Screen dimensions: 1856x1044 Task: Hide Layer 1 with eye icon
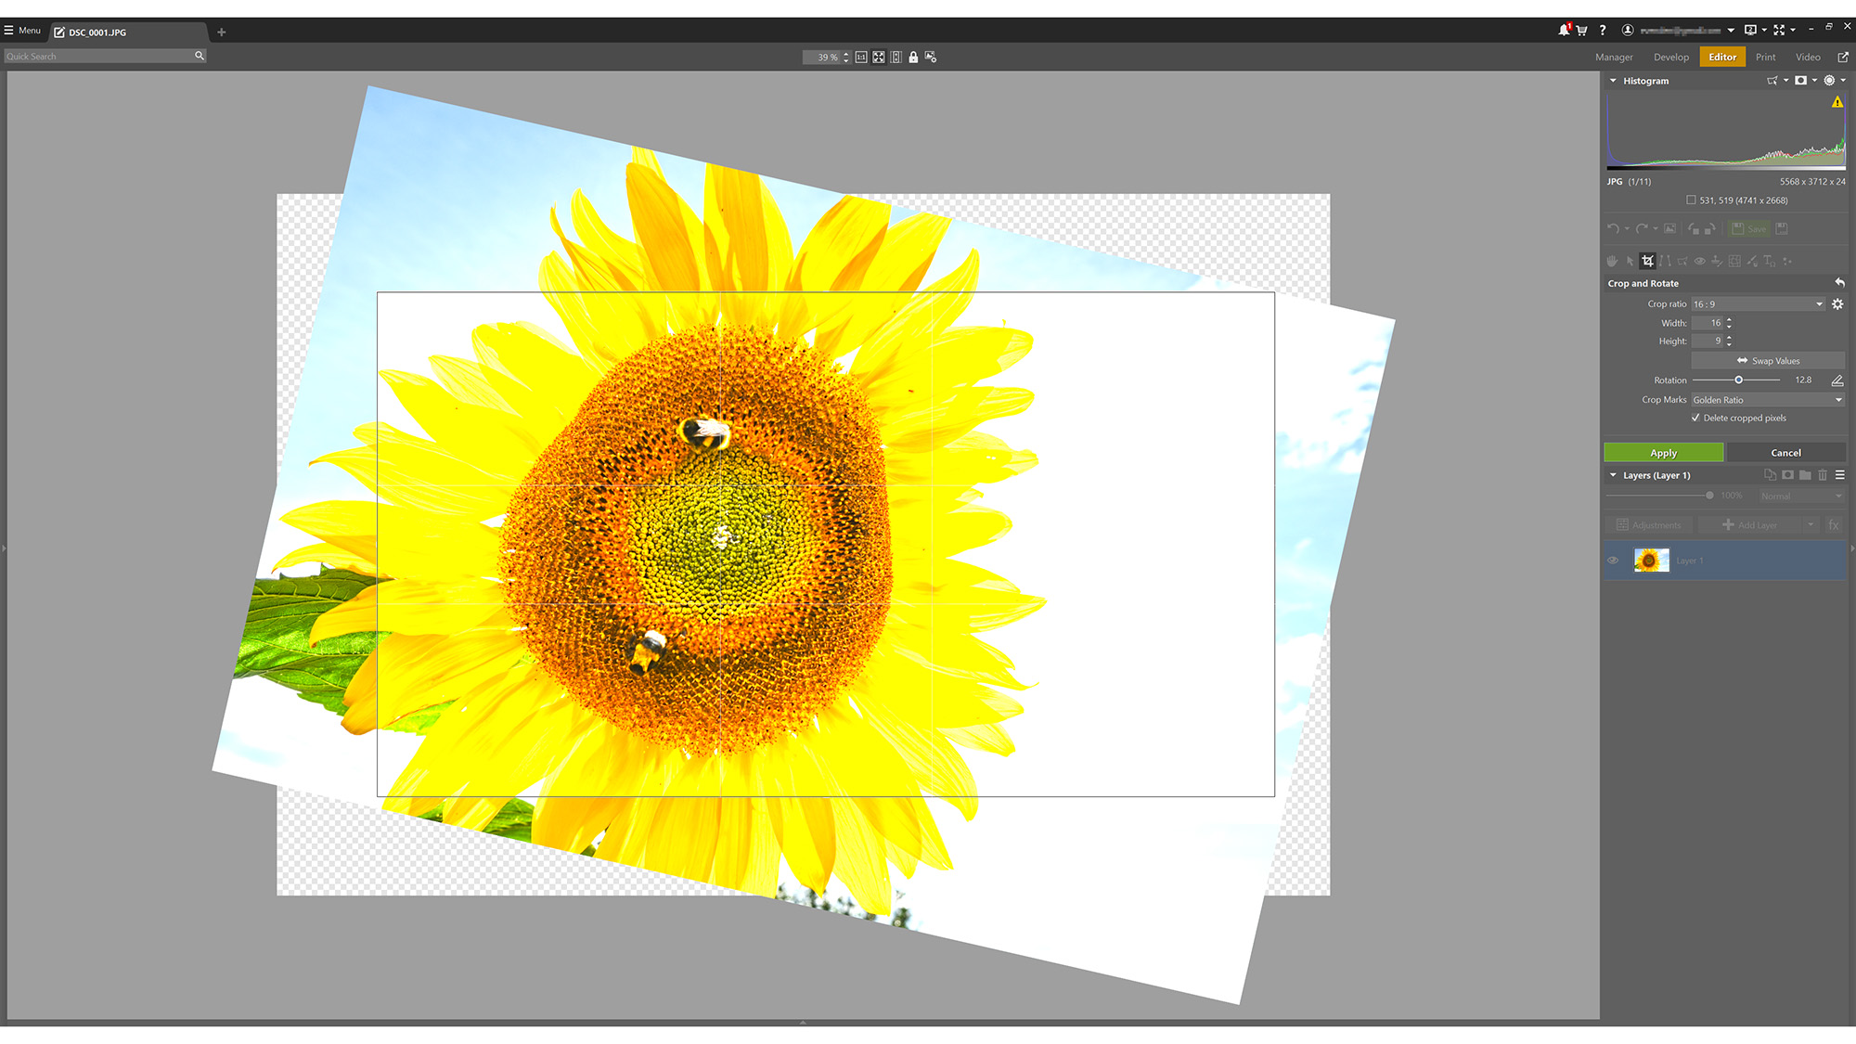[x=1613, y=561]
